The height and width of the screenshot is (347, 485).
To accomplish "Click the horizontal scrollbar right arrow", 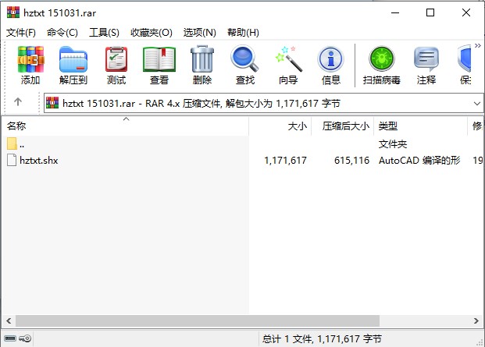I will click(476, 320).
